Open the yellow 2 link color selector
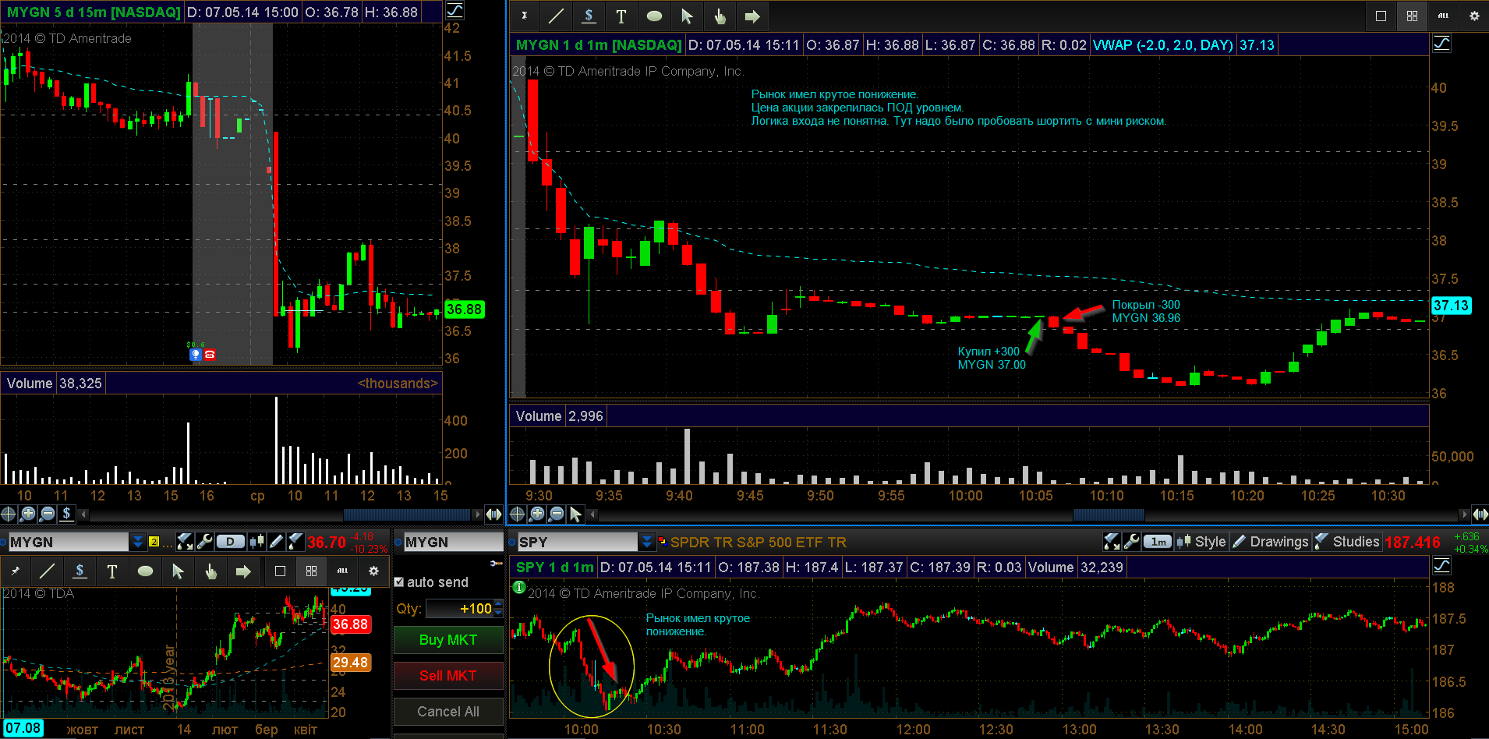Image resolution: width=1489 pixels, height=739 pixels. click(x=154, y=542)
